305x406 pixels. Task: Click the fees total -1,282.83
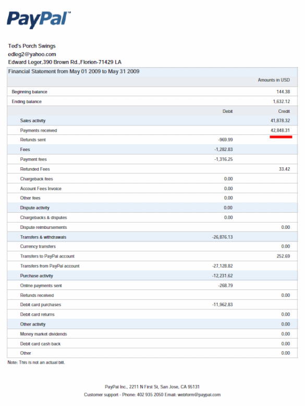tap(223, 149)
